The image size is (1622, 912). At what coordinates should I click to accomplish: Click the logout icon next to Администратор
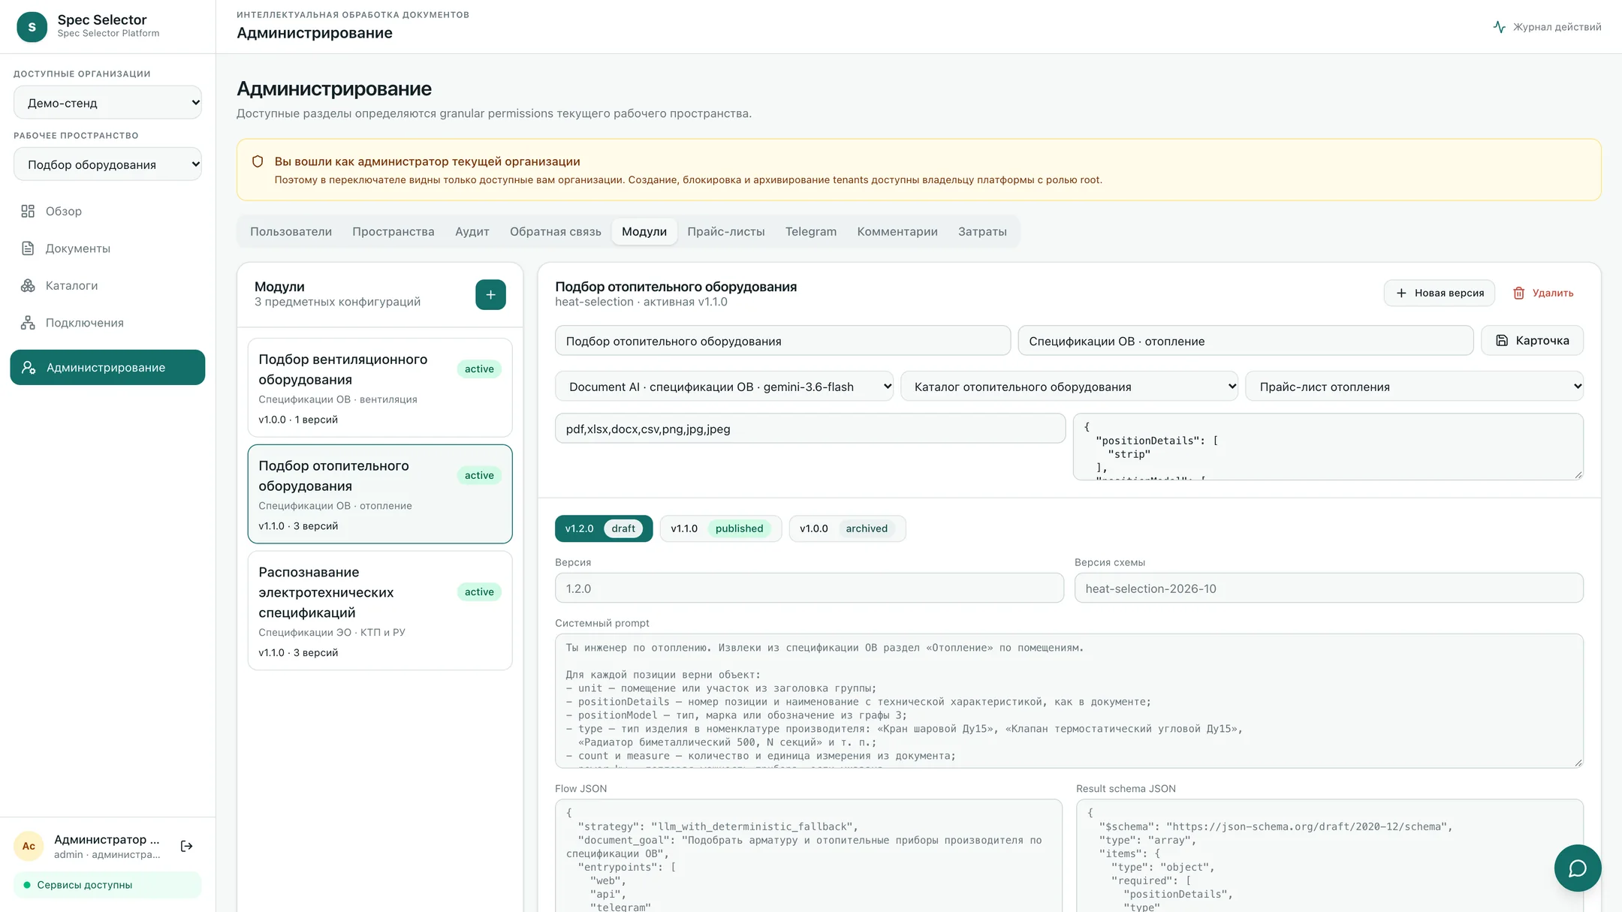[x=187, y=846]
